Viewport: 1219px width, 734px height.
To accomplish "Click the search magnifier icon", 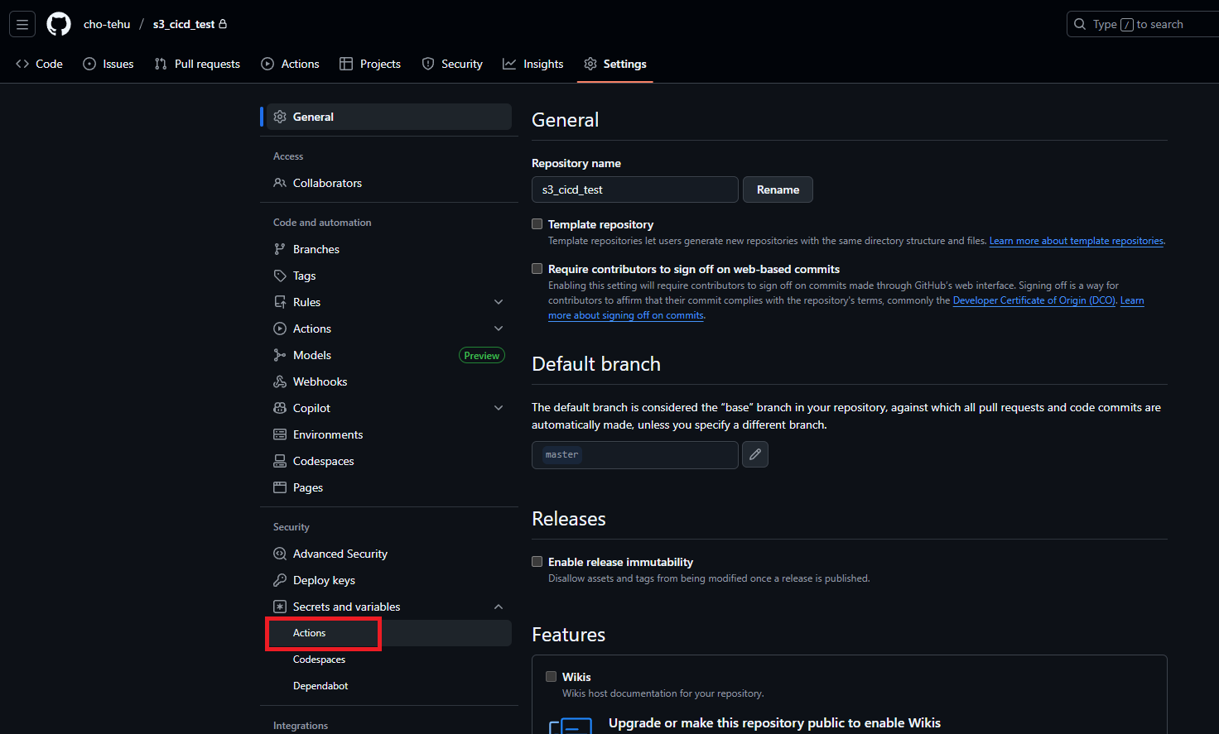I will point(1080,24).
